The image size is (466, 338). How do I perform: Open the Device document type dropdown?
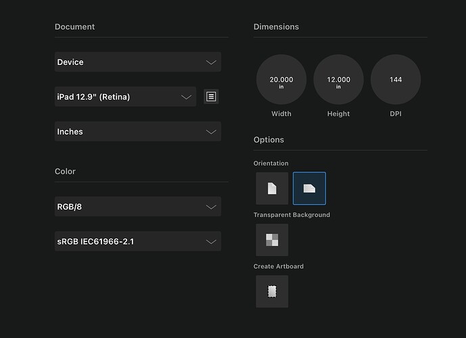point(129,62)
